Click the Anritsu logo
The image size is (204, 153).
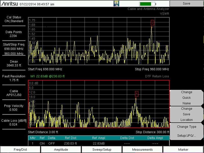10,4
